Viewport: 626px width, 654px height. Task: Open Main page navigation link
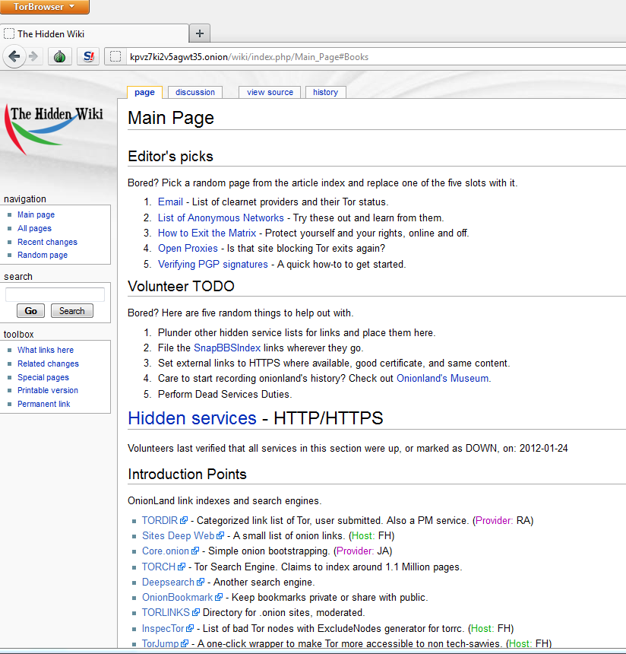click(36, 214)
